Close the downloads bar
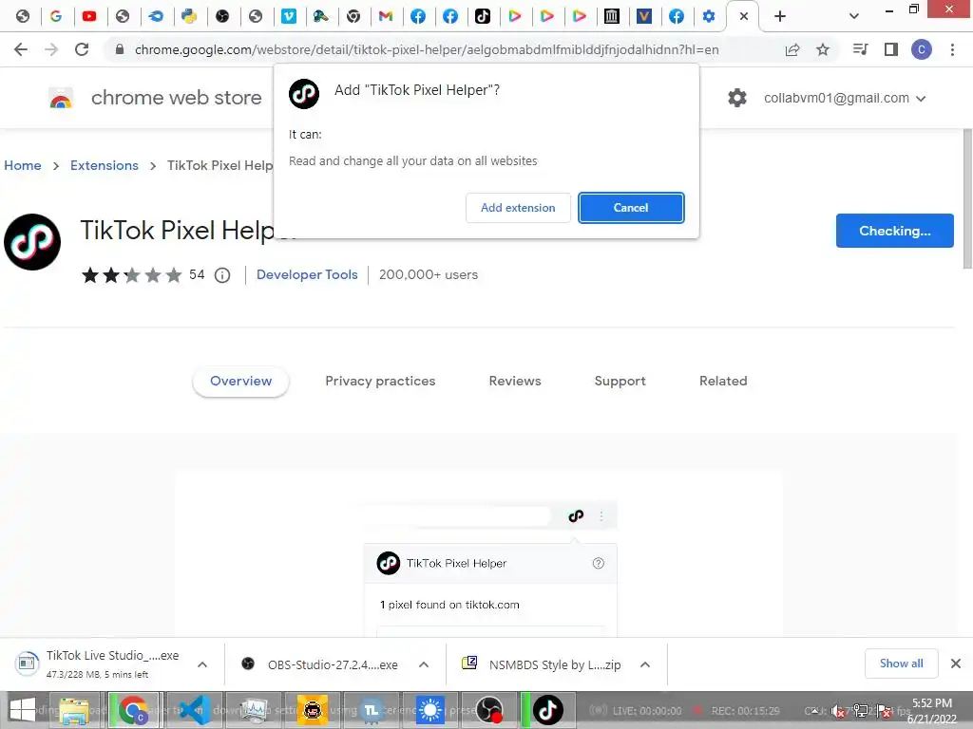The width and height of the screenshot is (973, 729). [956, 664]
